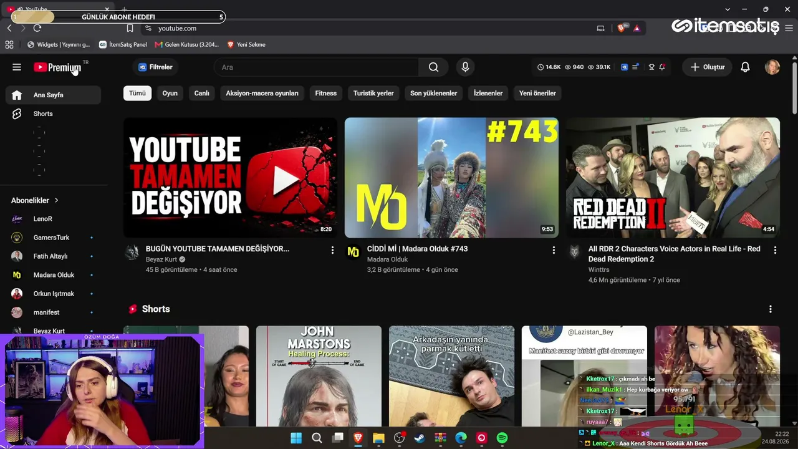The width and height of the screenshot is (798, 449).
Task: Open the Widgets bookmark
Action: click(x=59, y=45)
